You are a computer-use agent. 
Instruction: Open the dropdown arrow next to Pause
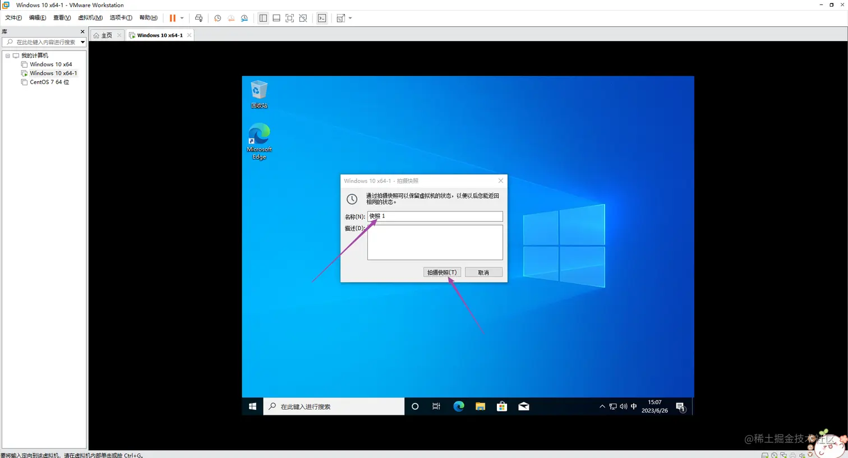(182, 18)
